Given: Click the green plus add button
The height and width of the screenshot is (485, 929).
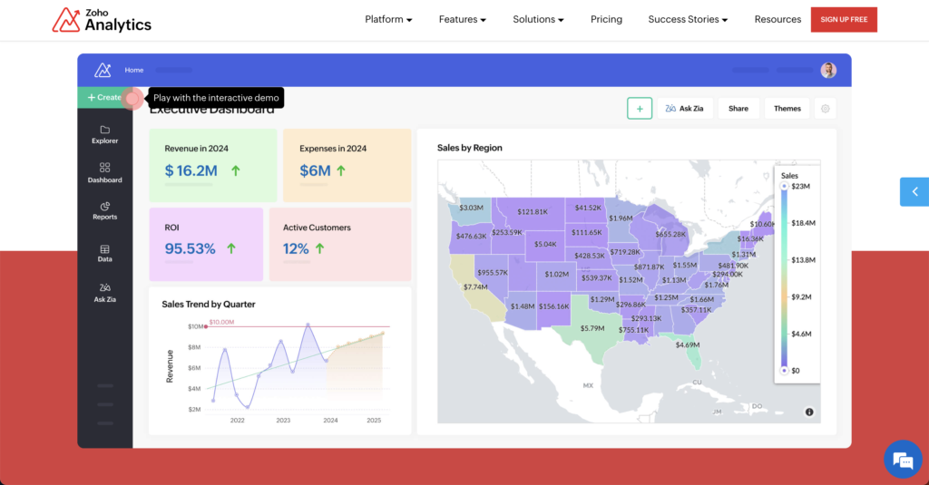Looking at the screenshot, I should coord(640,109).
